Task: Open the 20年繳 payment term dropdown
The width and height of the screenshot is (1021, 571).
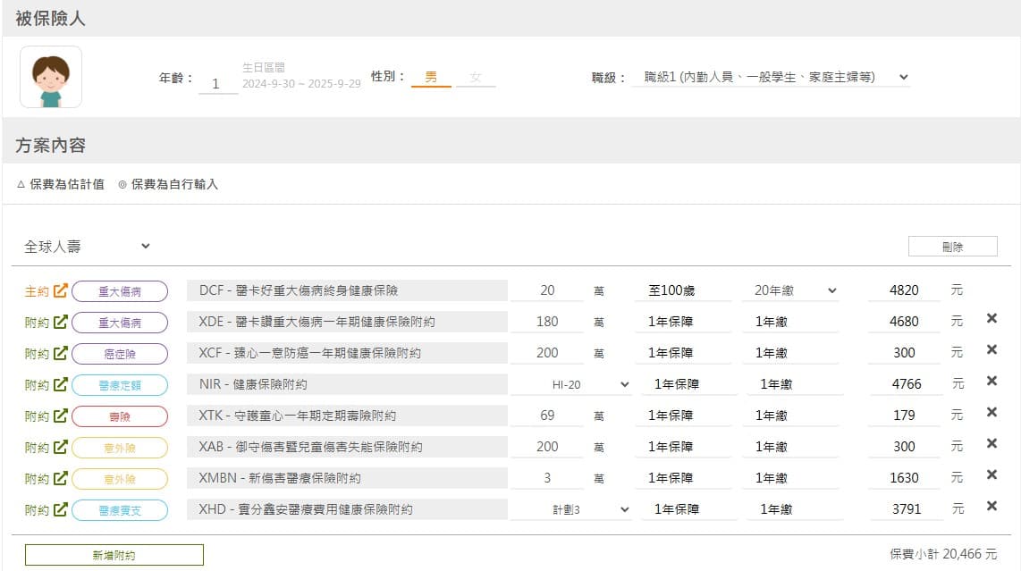Action: click(789, 290)
